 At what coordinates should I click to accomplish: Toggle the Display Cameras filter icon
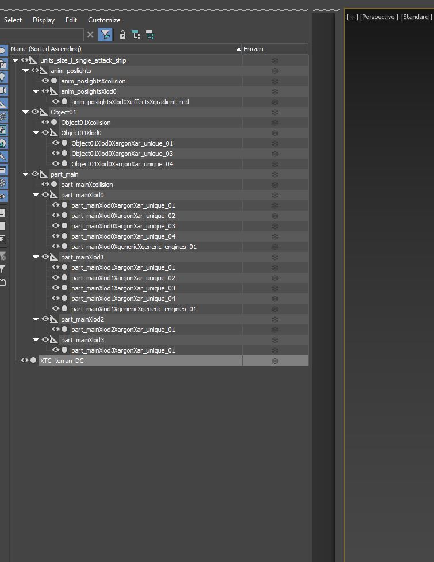[3, 91]
